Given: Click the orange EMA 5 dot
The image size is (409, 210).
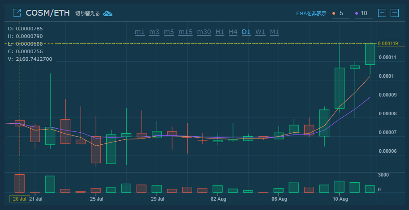Looking at the screenshot, I should point(334,13).
